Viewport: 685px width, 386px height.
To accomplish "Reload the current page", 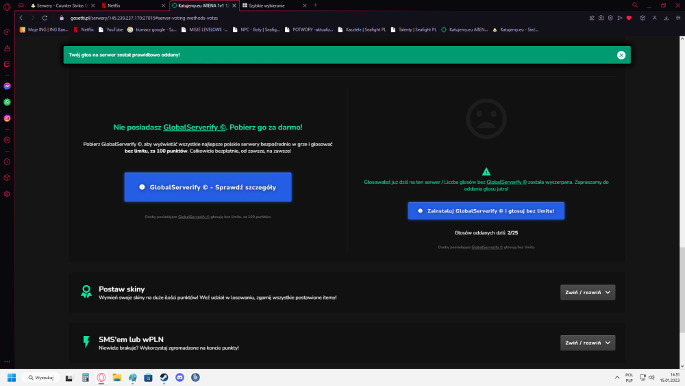I will (x=45, y=18).
